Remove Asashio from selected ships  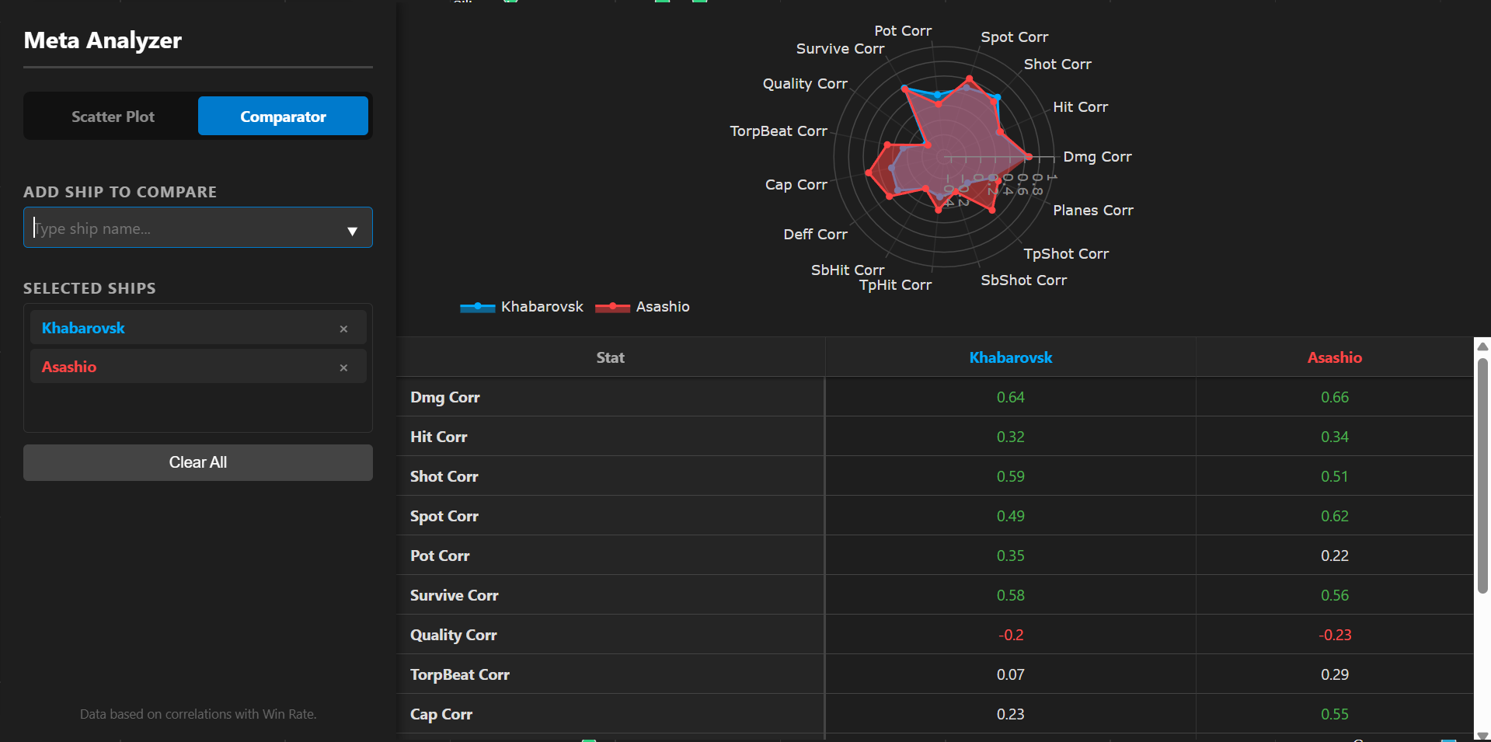click(343, 368)
